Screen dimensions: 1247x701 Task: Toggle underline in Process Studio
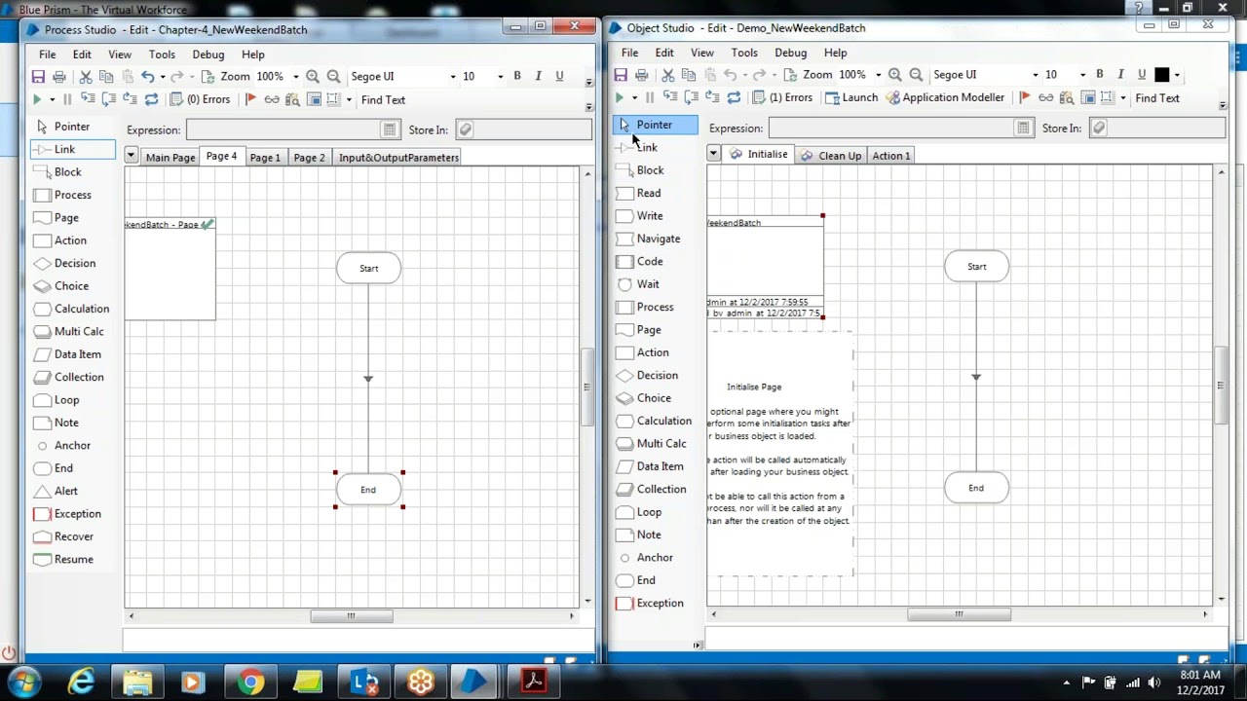coord(559,76)
